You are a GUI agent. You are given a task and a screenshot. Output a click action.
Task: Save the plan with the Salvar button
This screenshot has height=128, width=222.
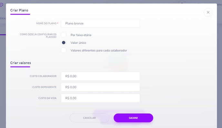tap(133, 118)
